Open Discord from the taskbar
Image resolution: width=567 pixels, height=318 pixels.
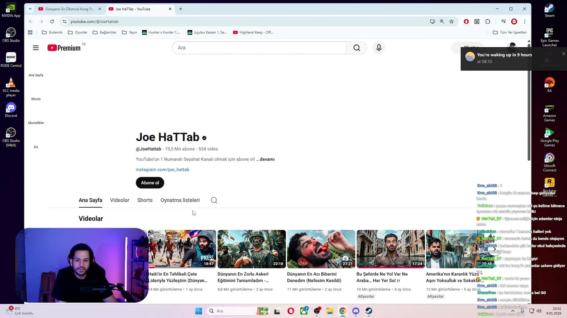pos(356,311)
